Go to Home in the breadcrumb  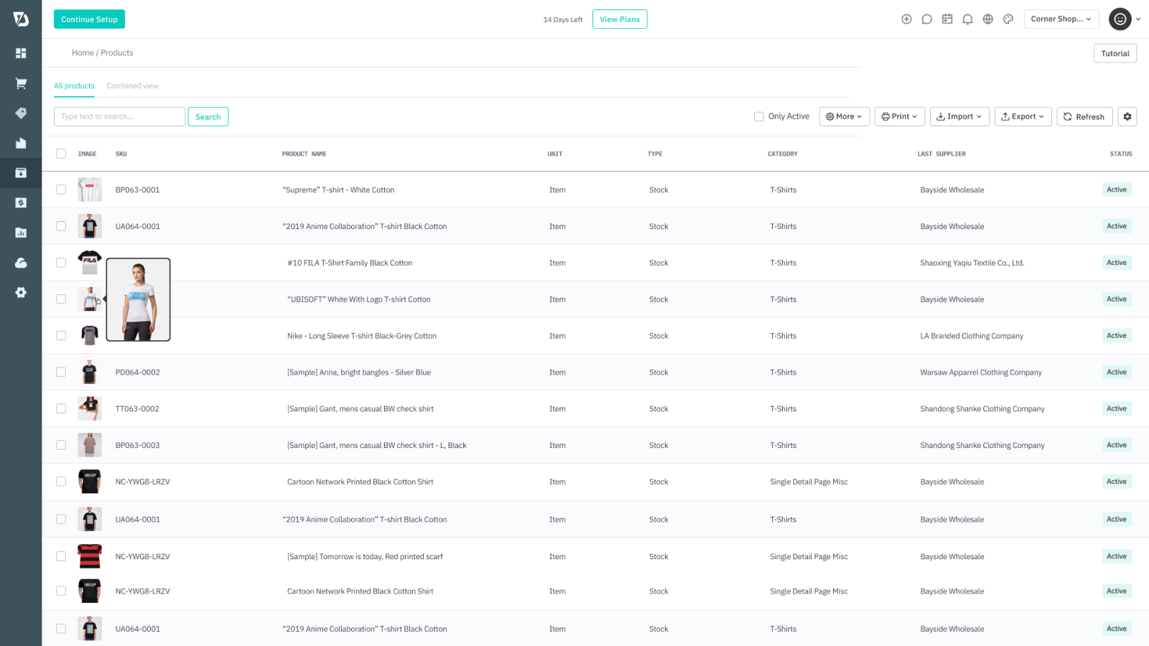click(x=83, y=53)
